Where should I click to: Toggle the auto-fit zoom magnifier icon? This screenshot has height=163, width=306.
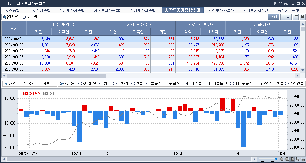pos(292,159)
